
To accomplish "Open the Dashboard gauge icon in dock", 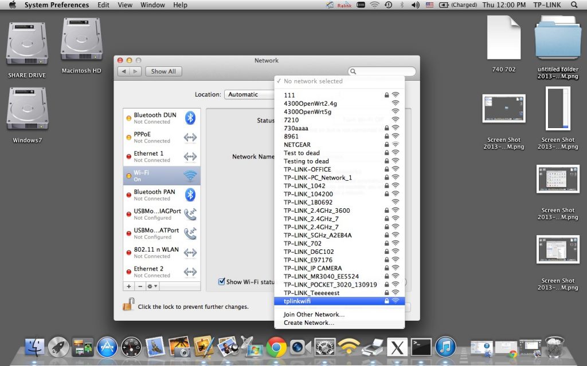I will (x=131, y=347).
